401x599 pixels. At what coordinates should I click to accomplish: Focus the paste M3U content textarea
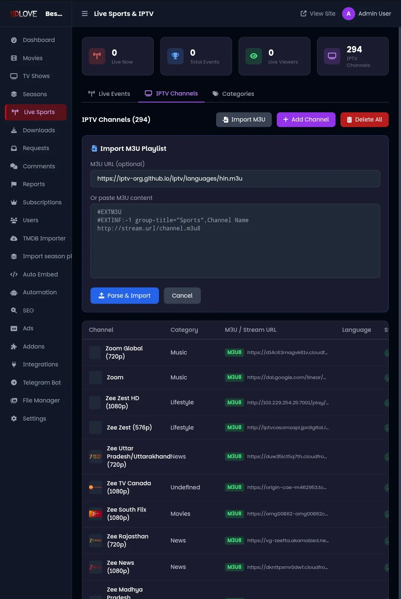click(x=235, y=241)
